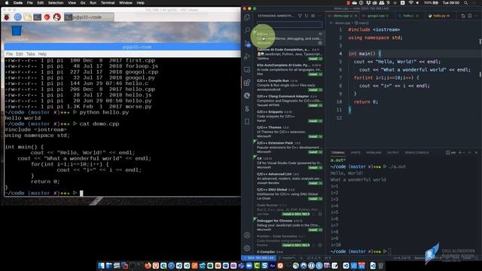This screenshot has width=482, height=271.
Task: Open Tabs menu in Pi terminal window
Action: (30, 54)
